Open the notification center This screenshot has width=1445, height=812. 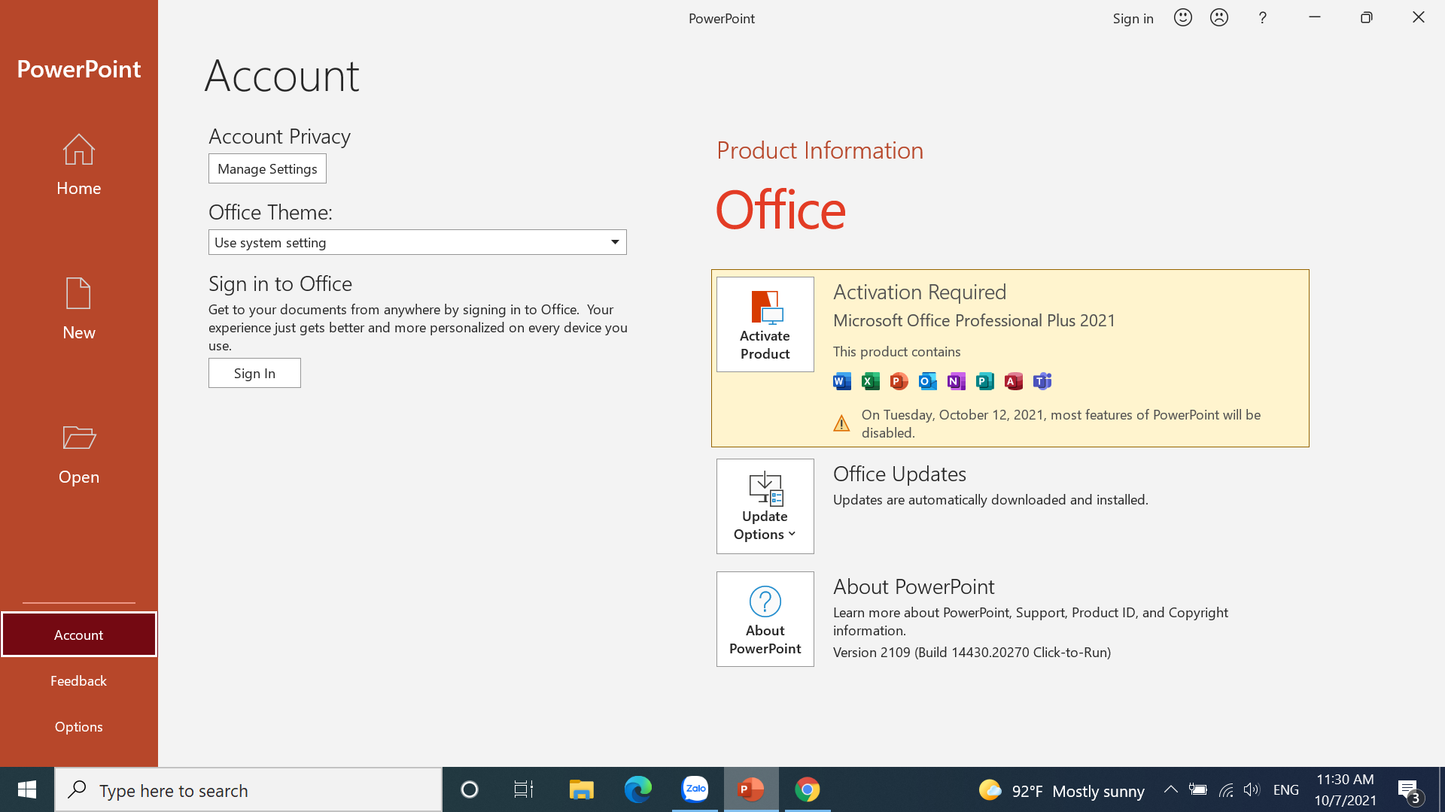(x=1411, y=791)
